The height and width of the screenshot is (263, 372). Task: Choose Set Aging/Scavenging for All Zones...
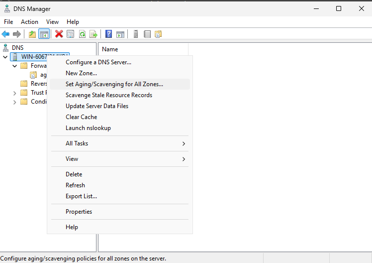[120, 84]
